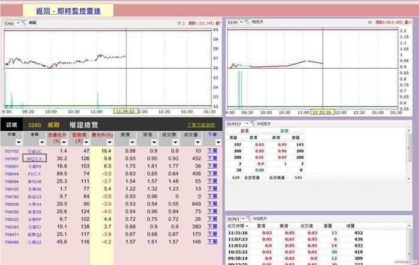Click the search icon beside the 3260 chart code box
Screen dimensions: 419x265
[x=23, y=23]
